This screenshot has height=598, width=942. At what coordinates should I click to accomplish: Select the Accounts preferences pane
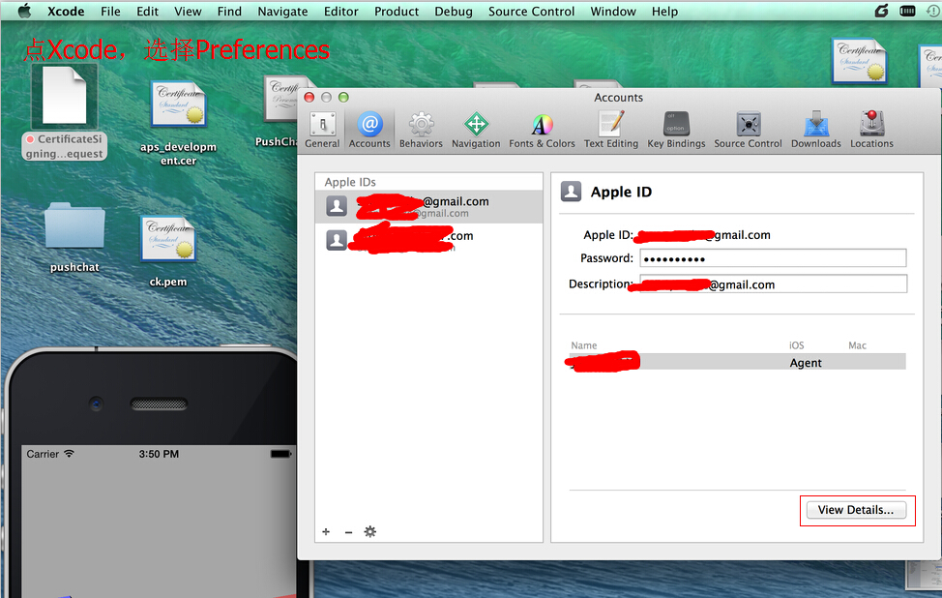click(369, 130)
